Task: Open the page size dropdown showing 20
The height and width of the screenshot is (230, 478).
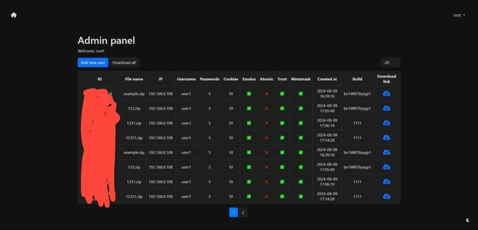Action: [390, 62]
